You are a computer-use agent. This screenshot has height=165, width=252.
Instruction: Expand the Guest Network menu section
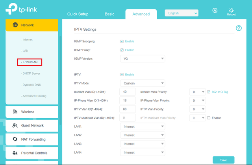point(32,126)
